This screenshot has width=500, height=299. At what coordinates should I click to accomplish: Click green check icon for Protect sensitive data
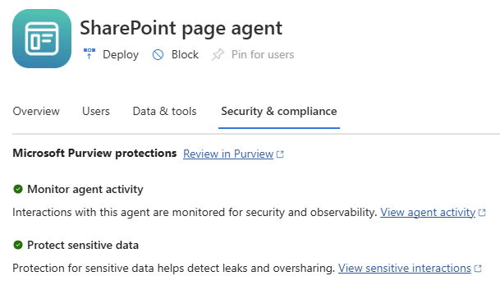click(18, 245)
